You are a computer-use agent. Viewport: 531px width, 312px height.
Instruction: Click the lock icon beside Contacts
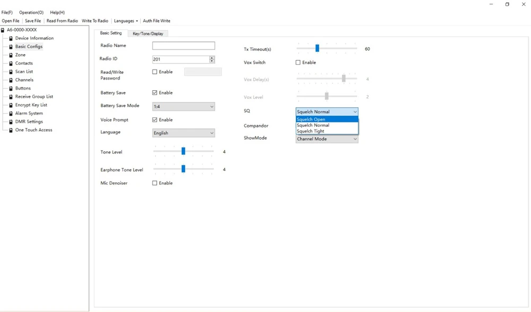pos(11,63)
